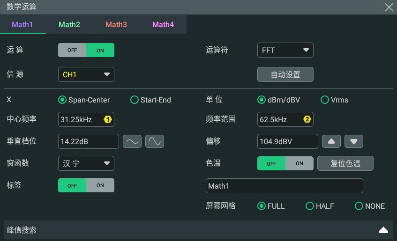Turn the 运算 switch OFF

(72, 50)
